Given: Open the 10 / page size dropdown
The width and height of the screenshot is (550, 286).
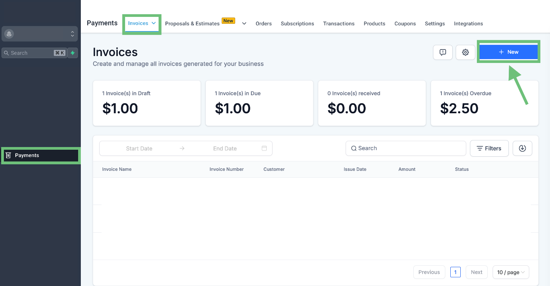Looking at the screenshot, I should [511, 272].
